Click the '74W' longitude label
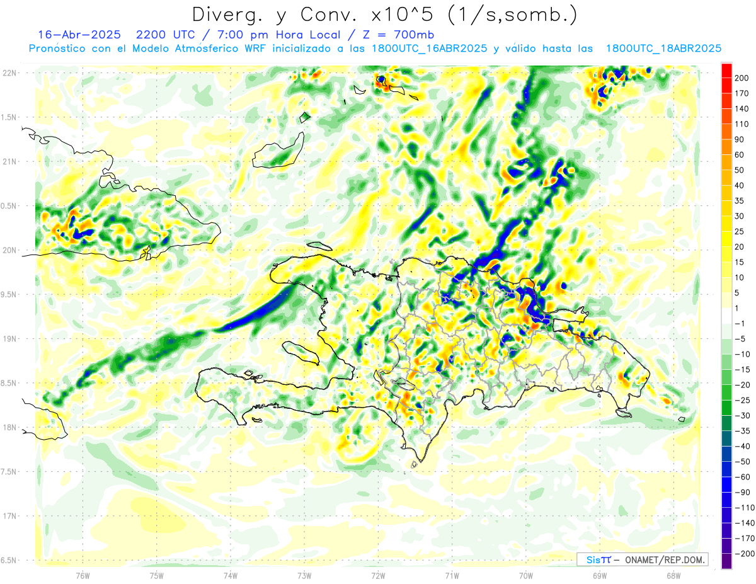756x584 pixels. coord(231,575)
